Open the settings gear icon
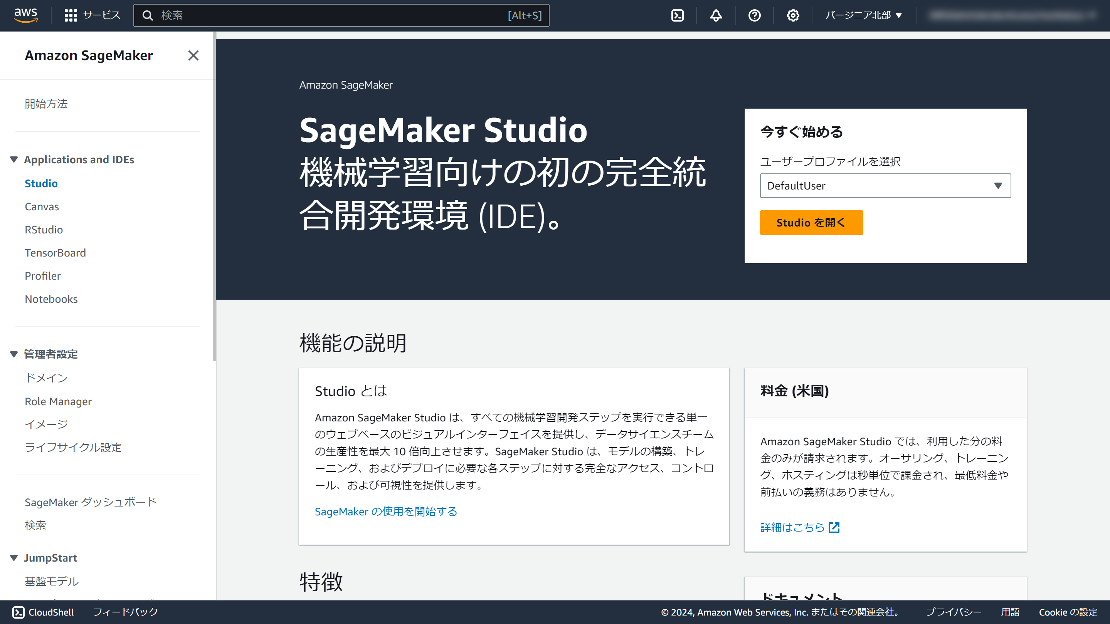 (x=792, y=15)
